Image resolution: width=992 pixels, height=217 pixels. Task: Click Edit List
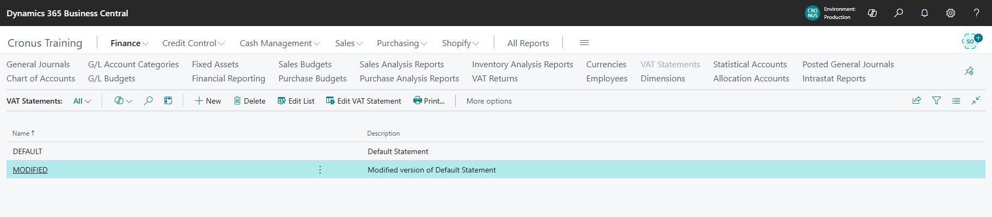[x=296, y=101]
